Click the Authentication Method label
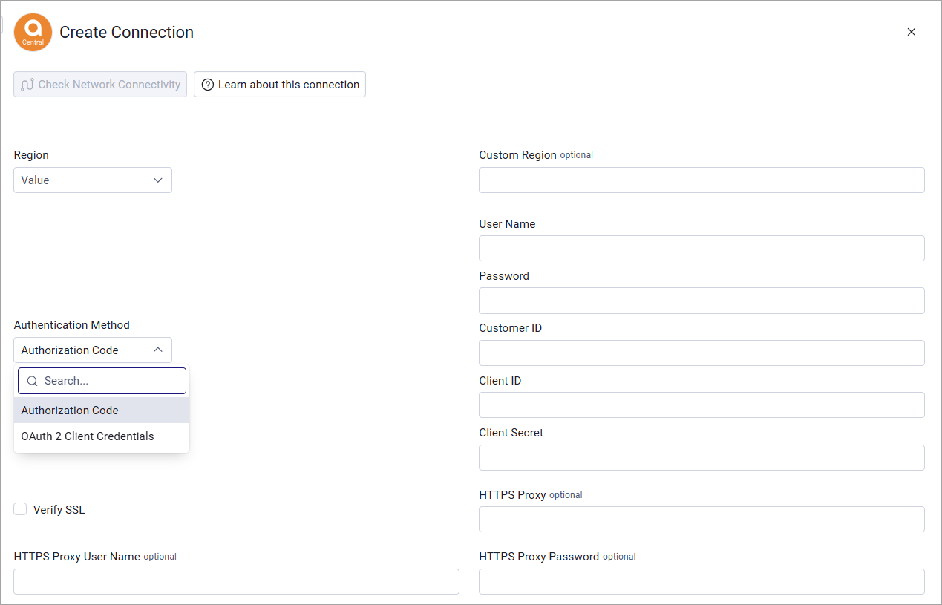The width and height of the screenshot is (942, 605). (72, 325)
